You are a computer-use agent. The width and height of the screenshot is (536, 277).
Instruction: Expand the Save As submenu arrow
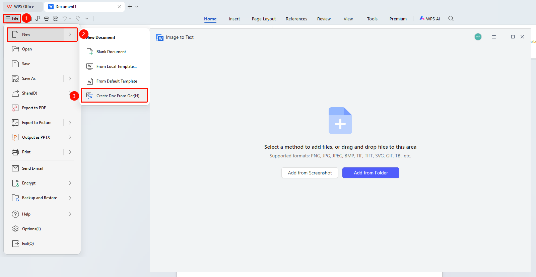click(x=70, y=79)
